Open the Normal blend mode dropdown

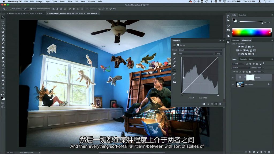click(241, 68)
